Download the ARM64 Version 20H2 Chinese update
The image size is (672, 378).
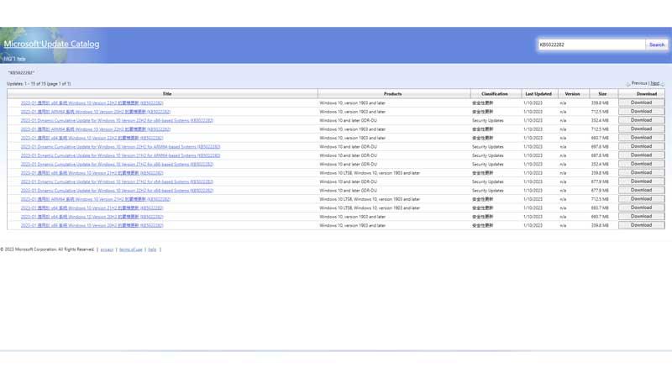click(641, 112)
